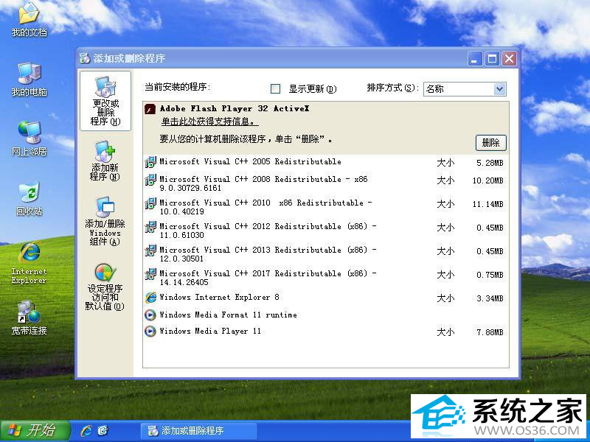Click the Visual C++ 2013 installer icon
Image resolution: width=590 pixels, height=442 pixels.
click(150, 250)
